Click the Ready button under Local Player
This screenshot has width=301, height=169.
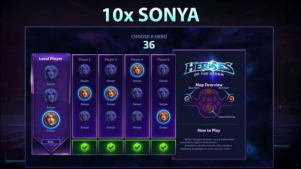point(51,142)
